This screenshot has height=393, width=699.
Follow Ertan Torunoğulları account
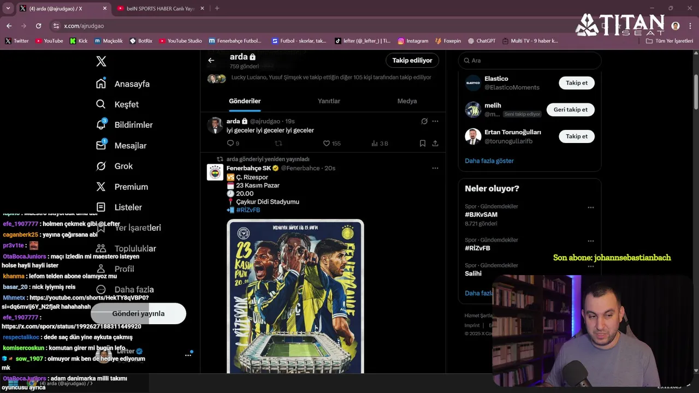(577, 136)
